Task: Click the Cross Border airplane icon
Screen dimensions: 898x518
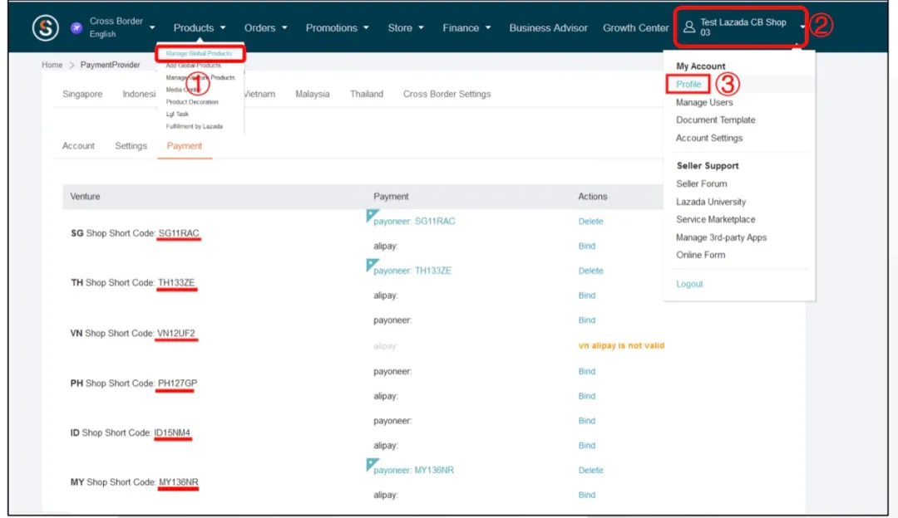Action: (x=76, y=27)
